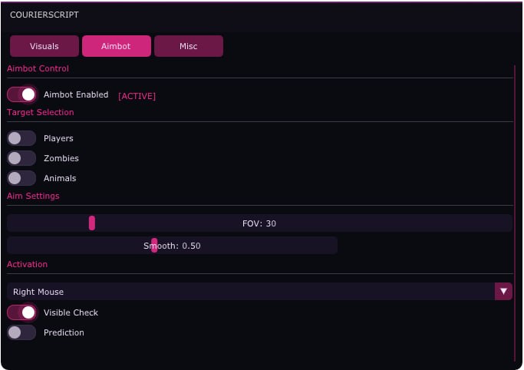Open the Right Mouse activation dropdown
Image resolution: width=524 pixels, height=370 pixels.
pyautogui.click(x=259, y=292)
